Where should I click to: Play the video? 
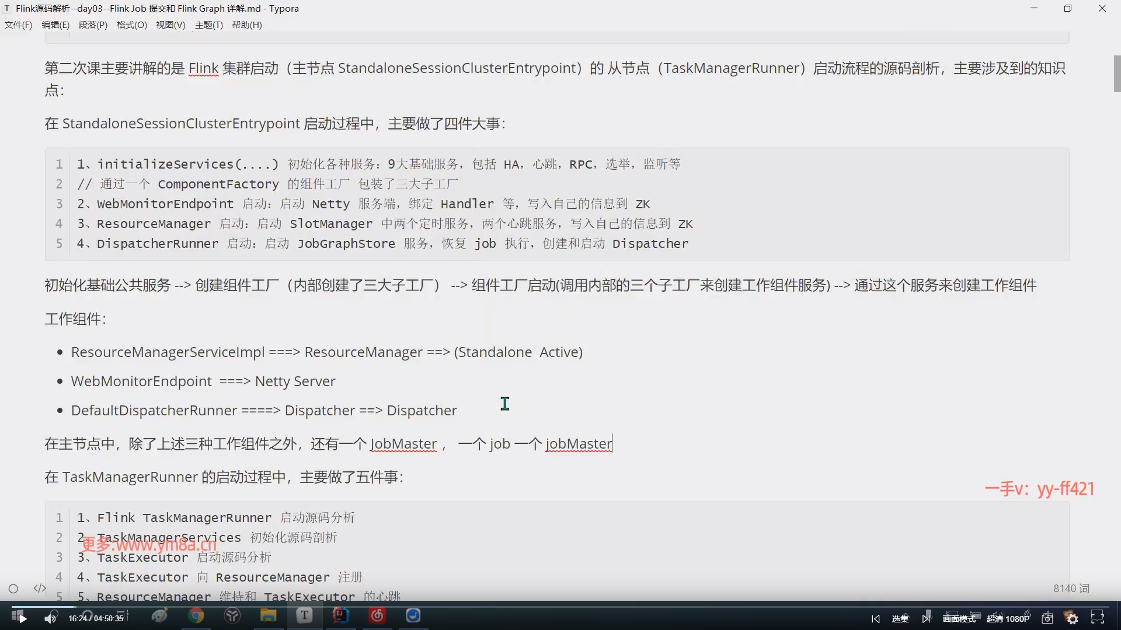tap(22, 618)
